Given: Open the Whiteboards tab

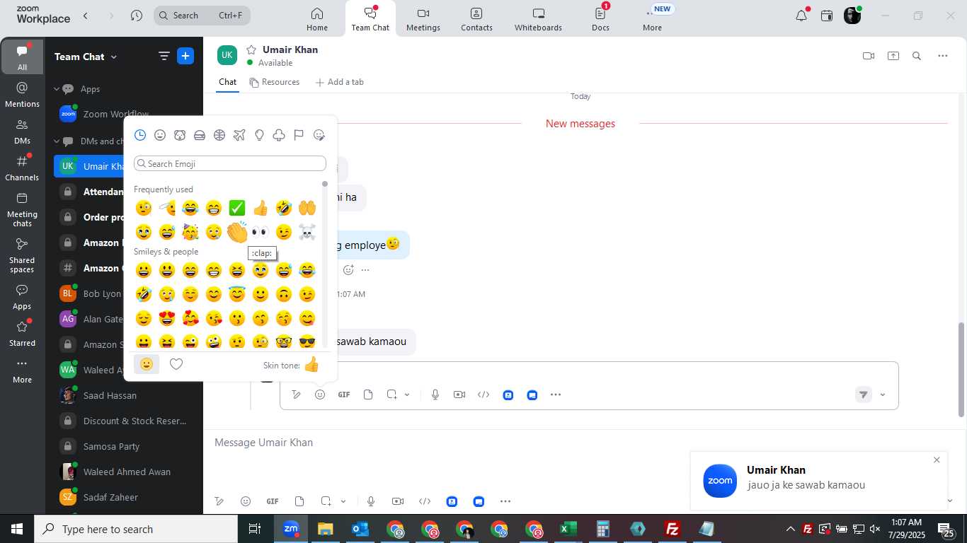Looking at the screenshot, I should point(538,19).
